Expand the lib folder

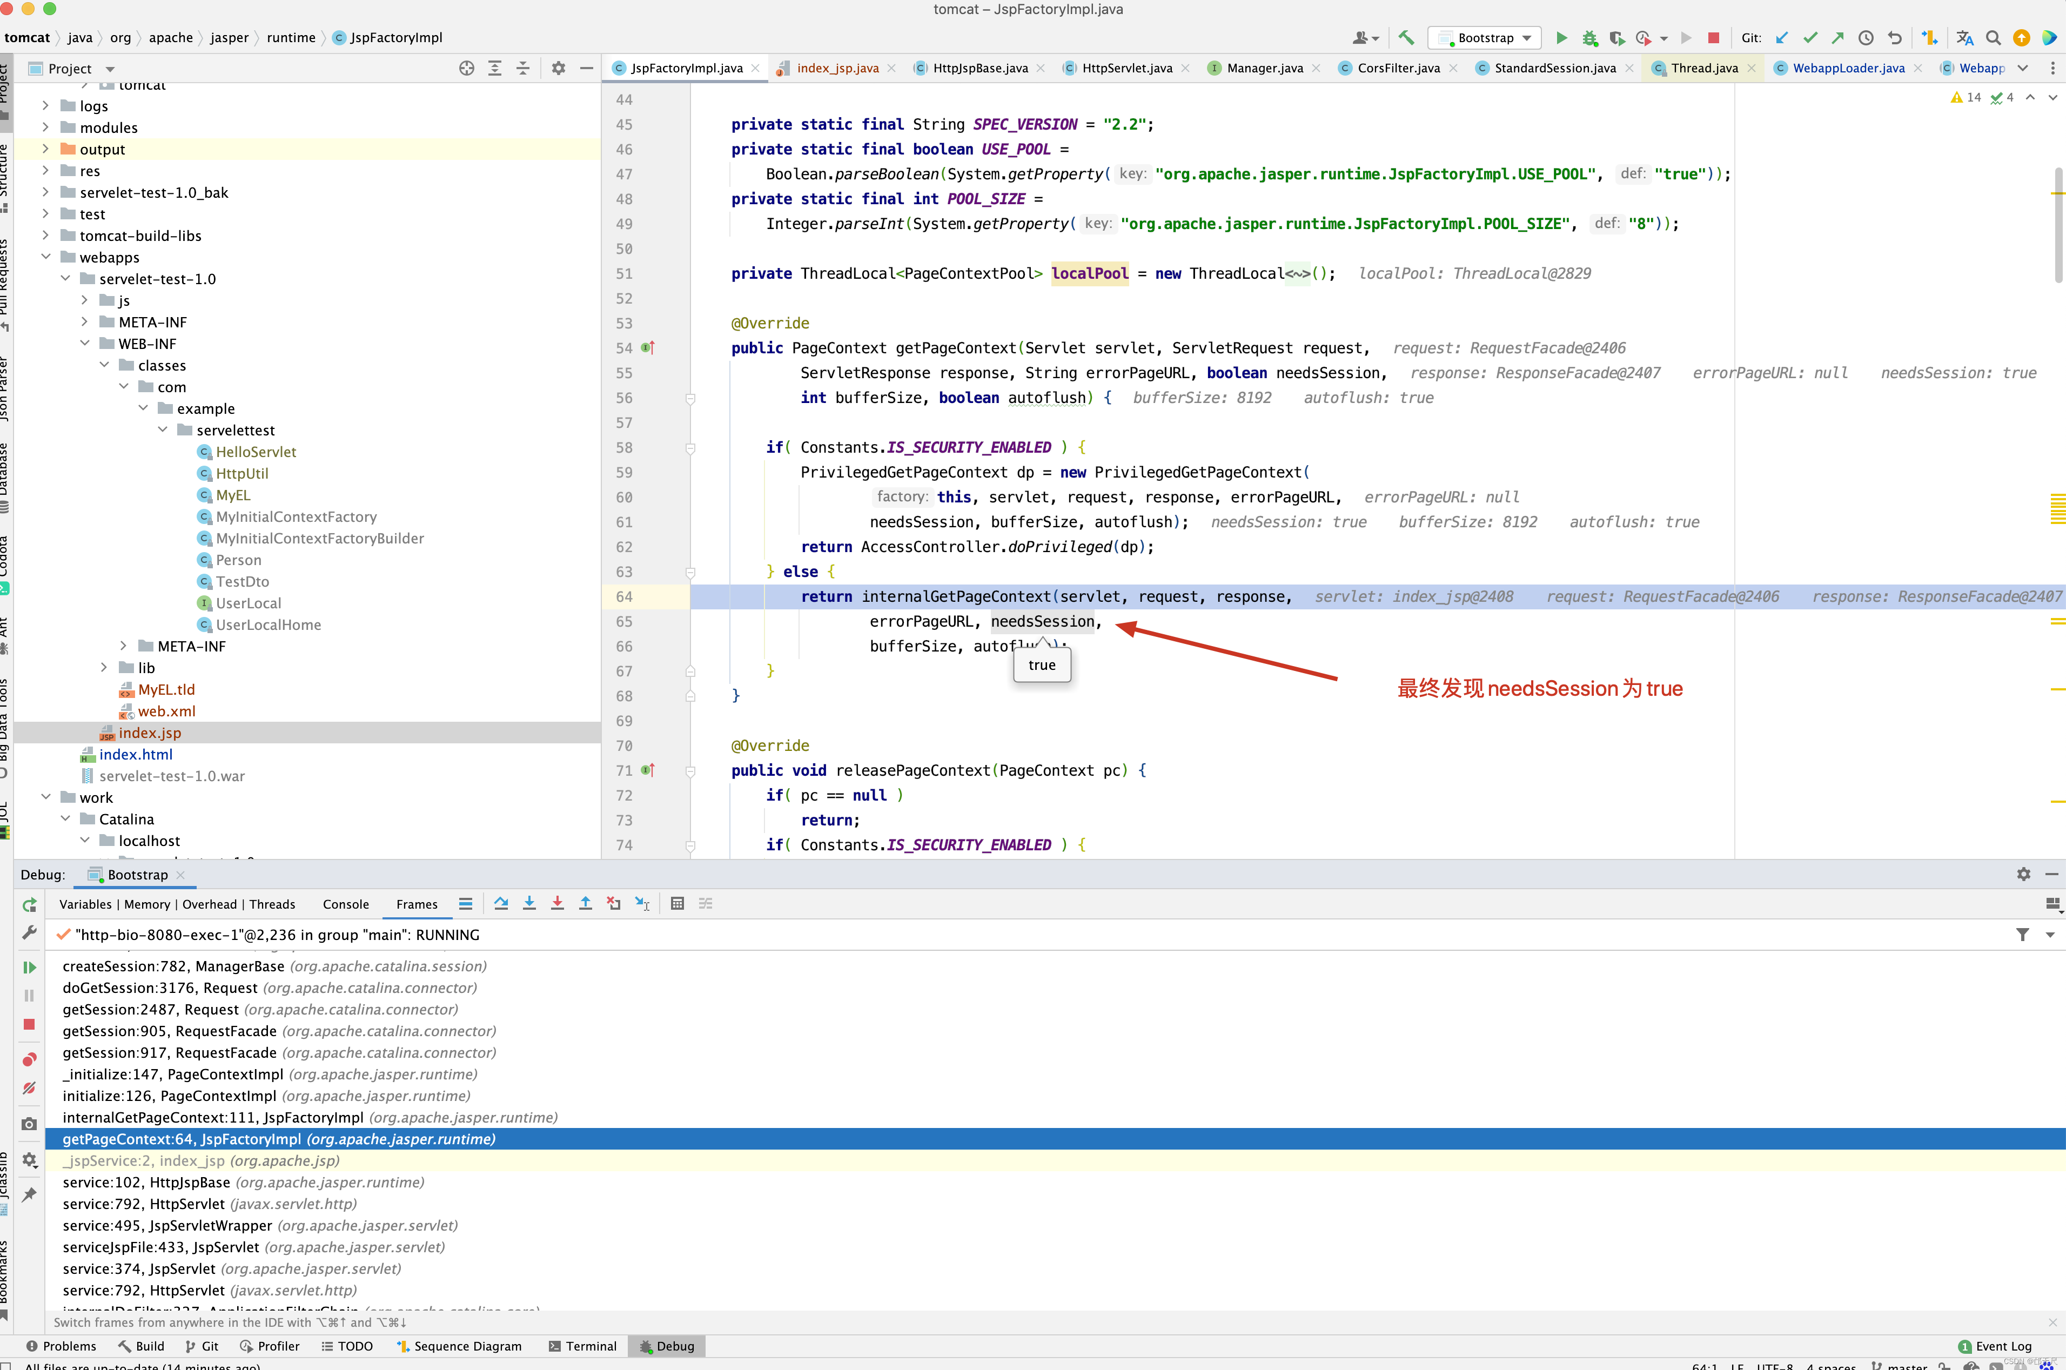pyautogui.click(x=104, y=668)
